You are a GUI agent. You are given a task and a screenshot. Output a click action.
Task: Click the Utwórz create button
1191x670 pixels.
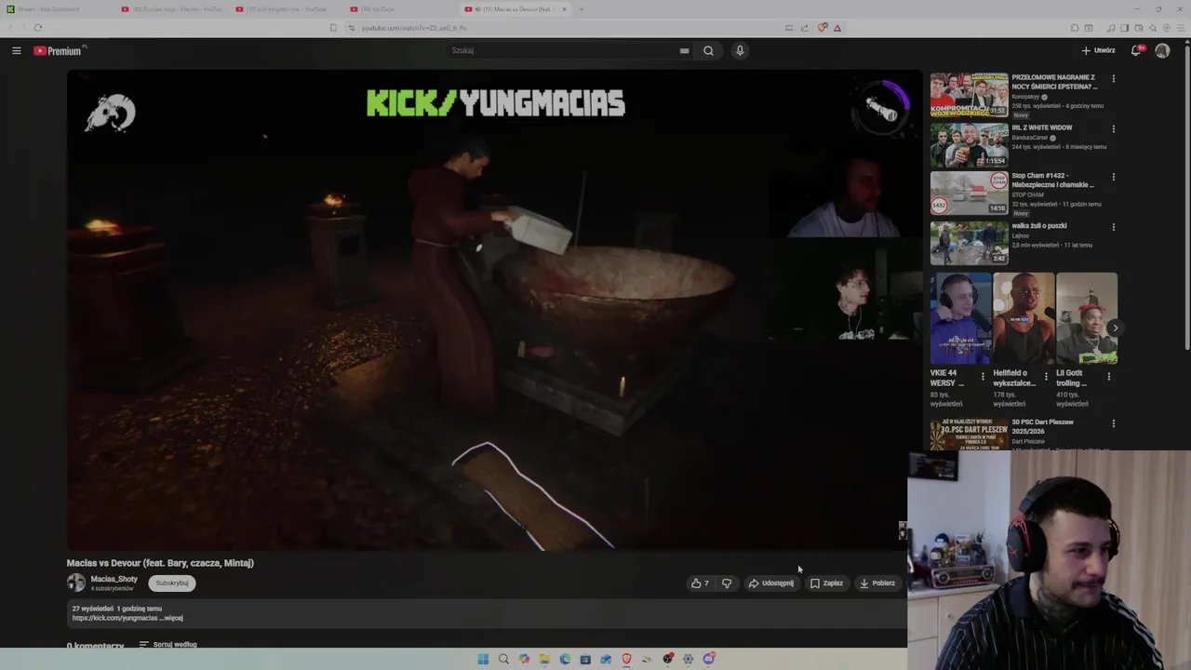point(1098,50)
